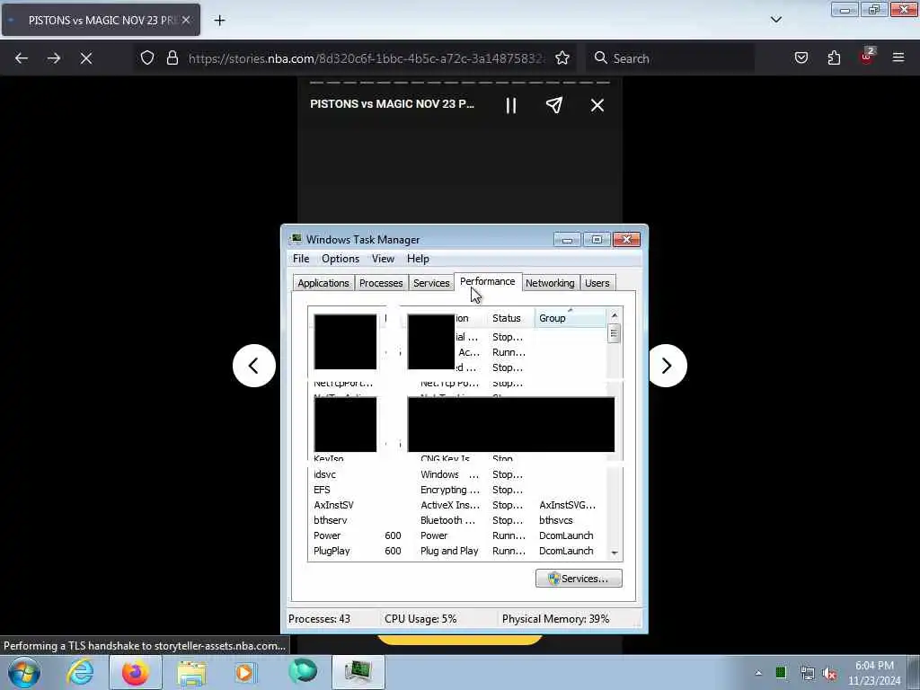Bookmark this page with star icon
Viewport: 920px width, 690px height.
coord(562,57)
